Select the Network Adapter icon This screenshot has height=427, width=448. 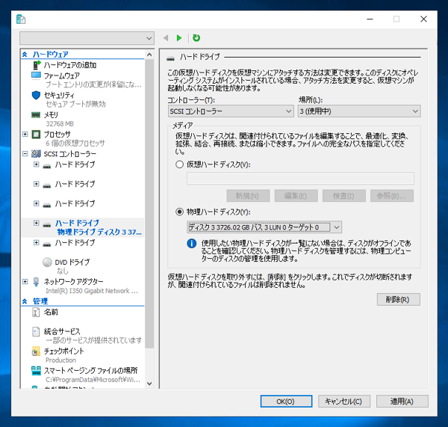[x=36, y=282]
